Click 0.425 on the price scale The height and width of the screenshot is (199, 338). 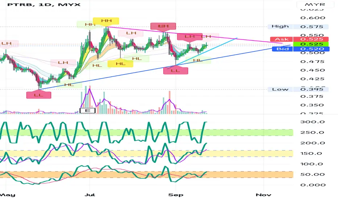click(x=313, y=79)
